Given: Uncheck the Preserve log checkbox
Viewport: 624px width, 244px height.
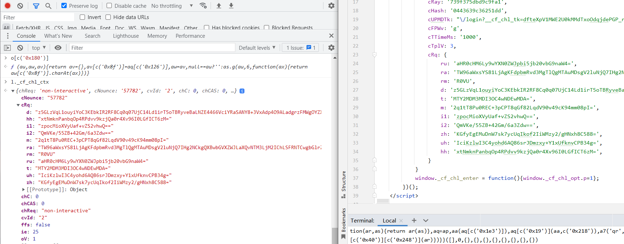Looking at the screenshot, I should click(64, 6).
